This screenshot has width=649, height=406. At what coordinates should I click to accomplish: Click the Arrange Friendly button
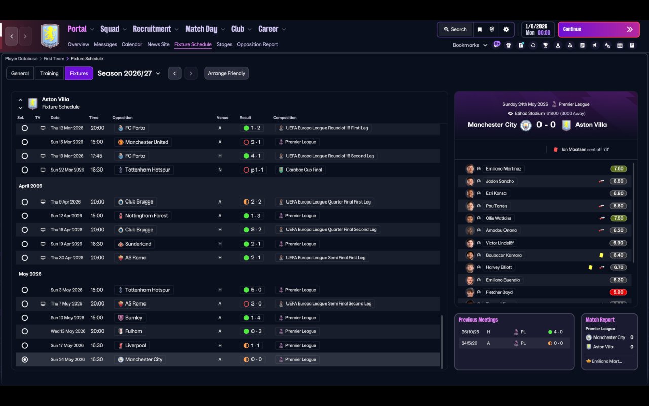point(227,73)
